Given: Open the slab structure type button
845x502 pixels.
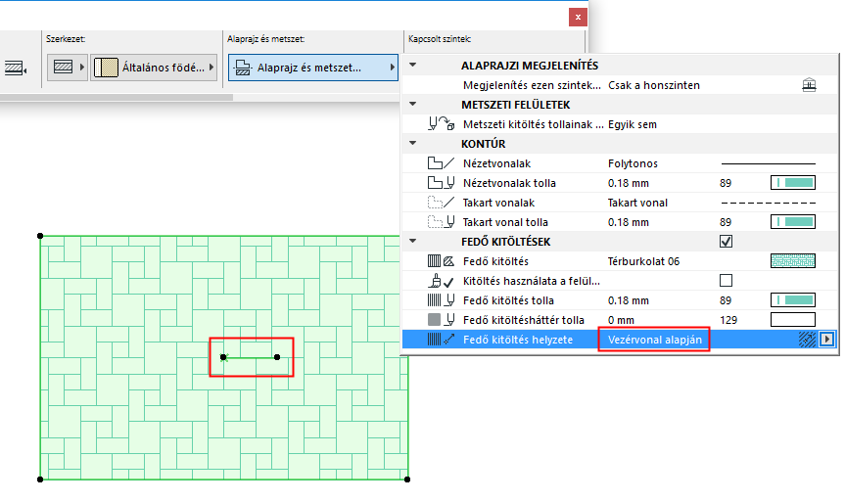Looking at the screenshot, I should pos(68,68).
